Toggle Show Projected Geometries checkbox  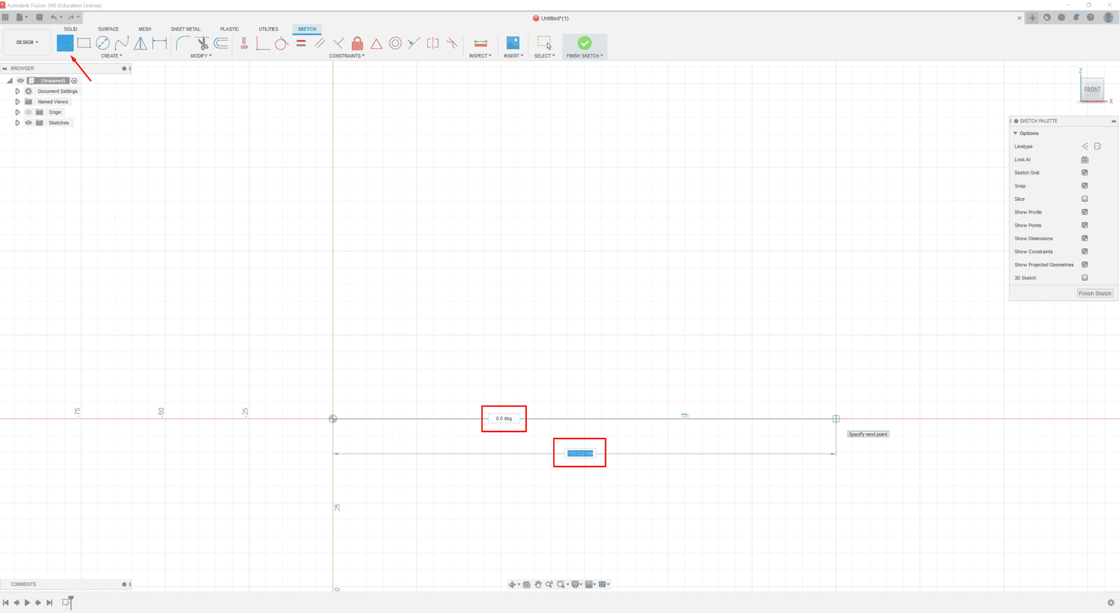1085,264
